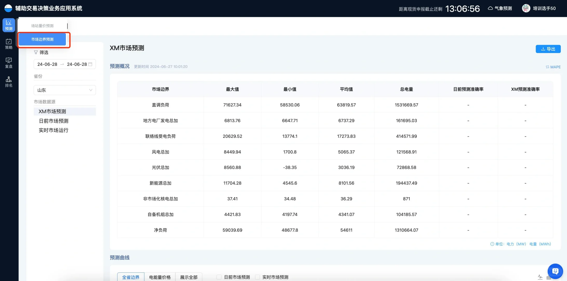
Task: Enable the 日前市场预测 checkbox
Action: tap(219, 277)
